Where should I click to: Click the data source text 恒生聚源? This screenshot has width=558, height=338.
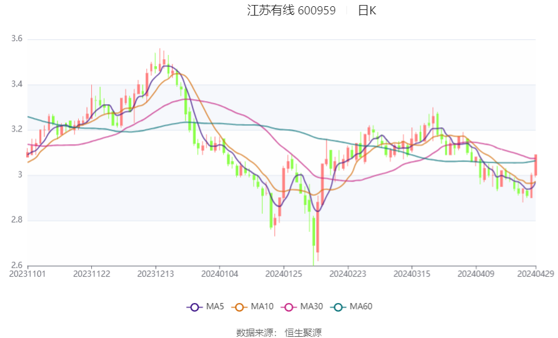[x=303, y=332]
